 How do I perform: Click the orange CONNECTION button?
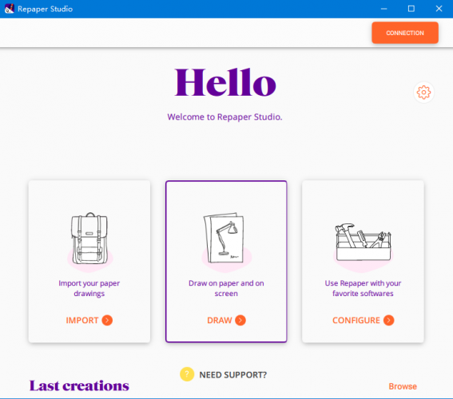pyautogui.click(x=405, y=33)
